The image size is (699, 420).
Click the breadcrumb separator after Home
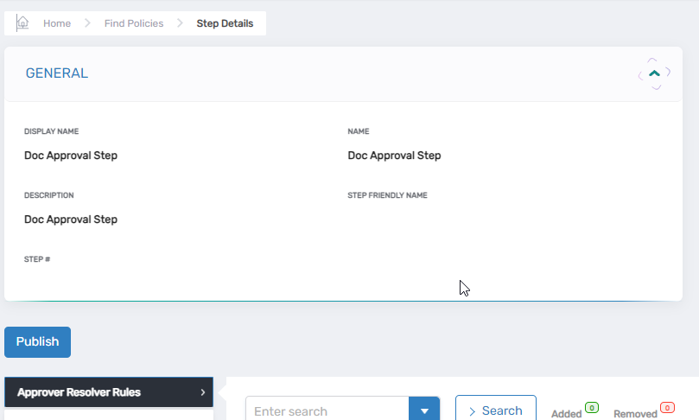pos(88,23)
